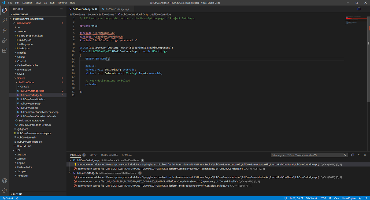Click the Ln 12, Col 21 status item

coord(297,198)
